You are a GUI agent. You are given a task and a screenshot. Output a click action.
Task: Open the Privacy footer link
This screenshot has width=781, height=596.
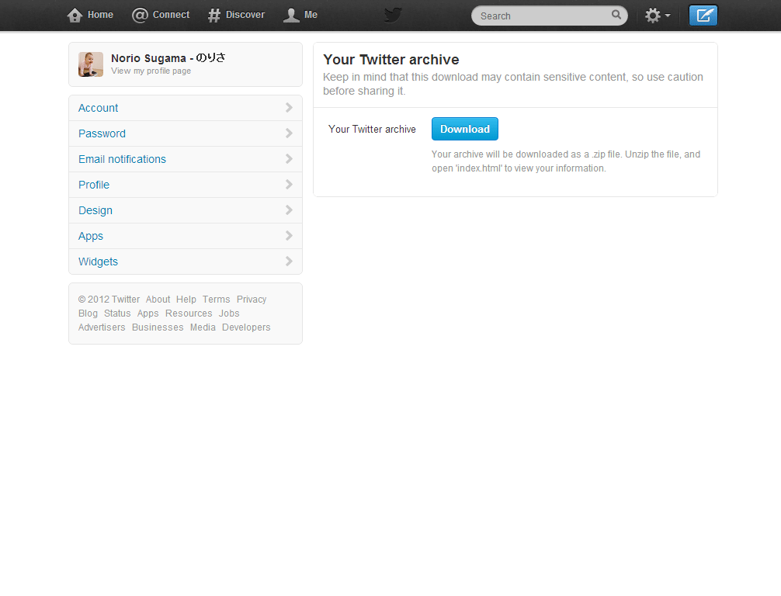pos(252,300)
